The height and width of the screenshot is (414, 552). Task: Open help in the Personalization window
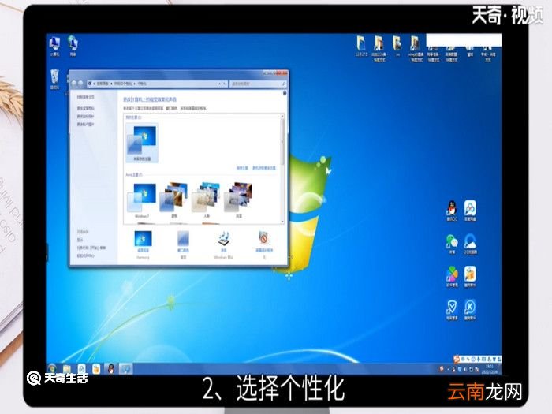coord(285,93)
